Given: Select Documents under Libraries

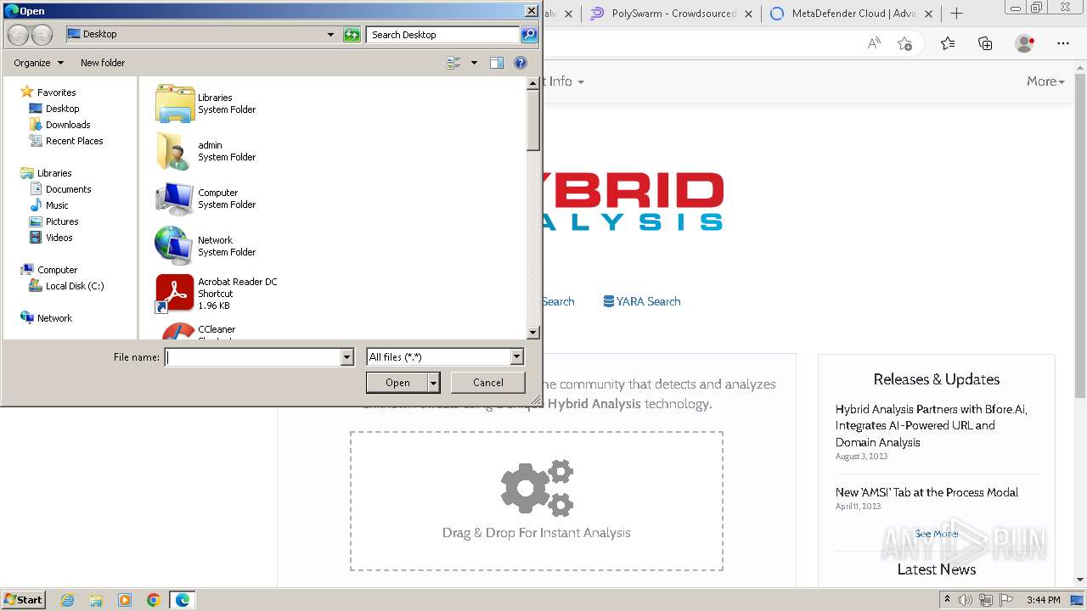Looking at the screenshot, I should [x=60, y=189].
